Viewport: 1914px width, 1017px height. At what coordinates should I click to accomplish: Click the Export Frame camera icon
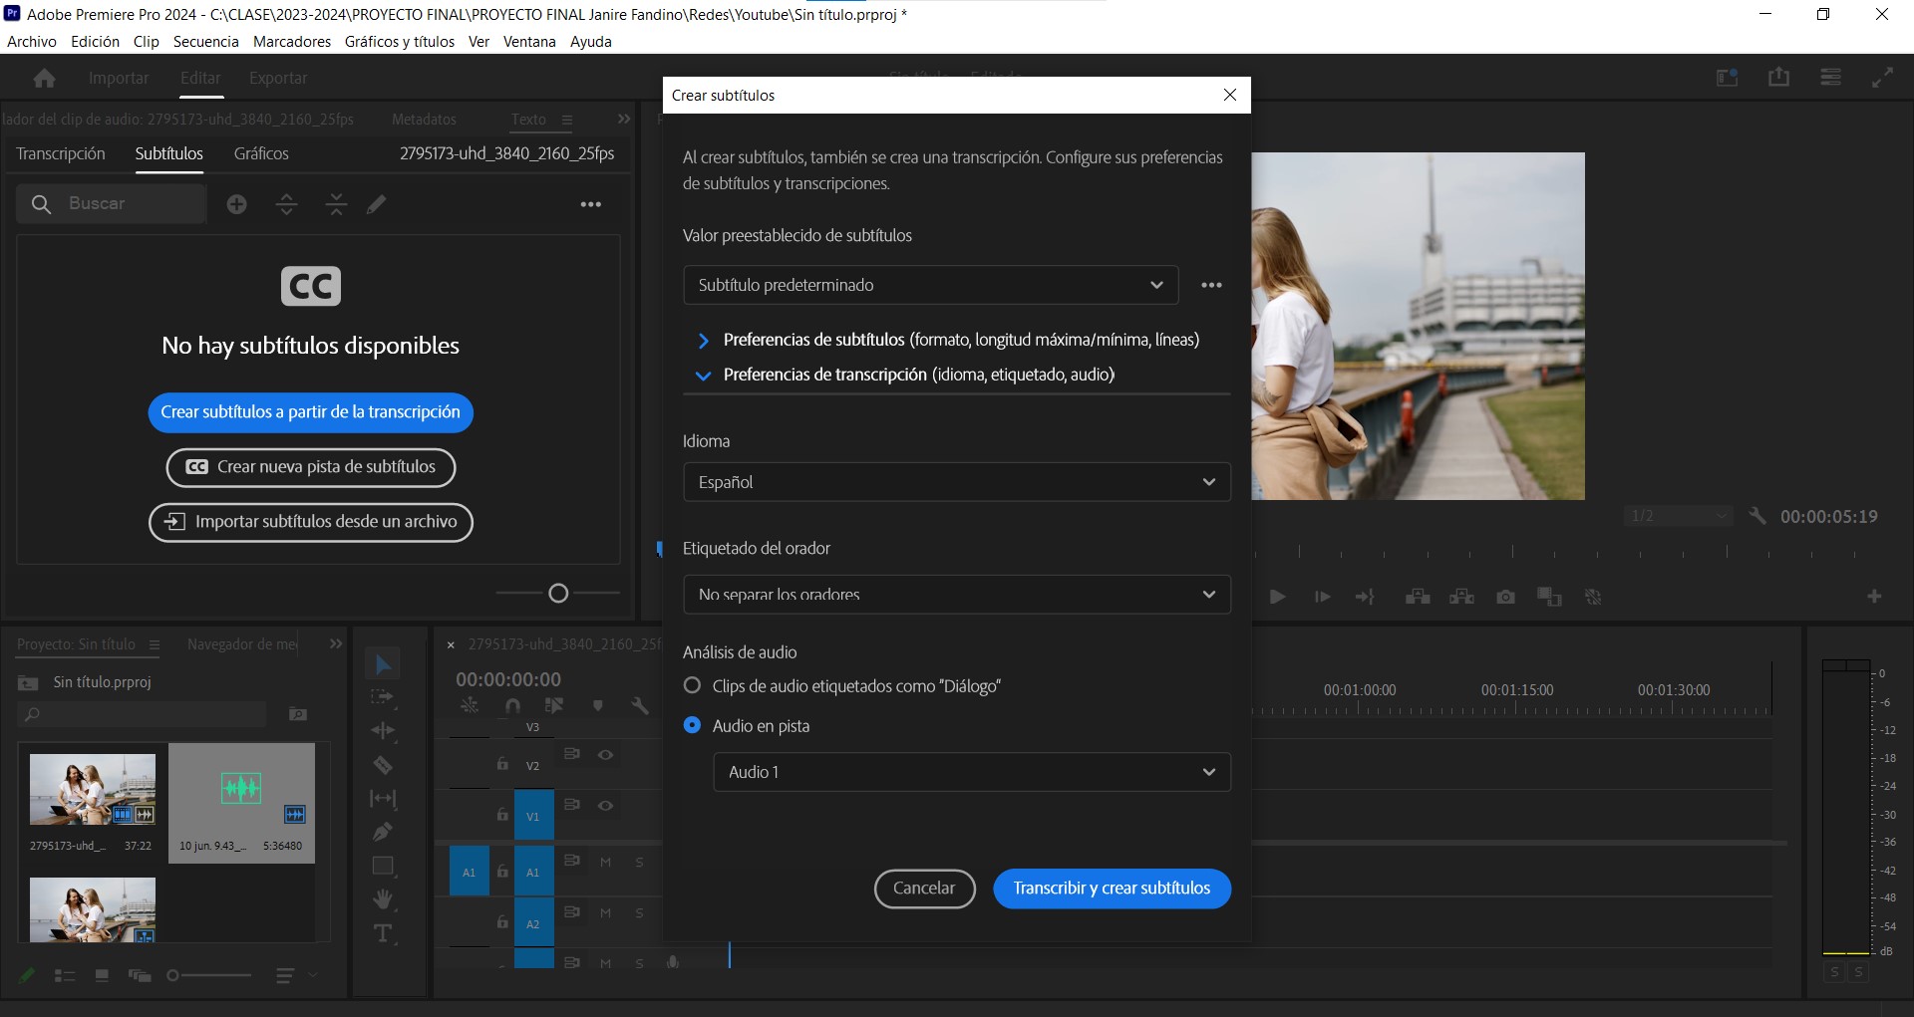click(1505, 597)
